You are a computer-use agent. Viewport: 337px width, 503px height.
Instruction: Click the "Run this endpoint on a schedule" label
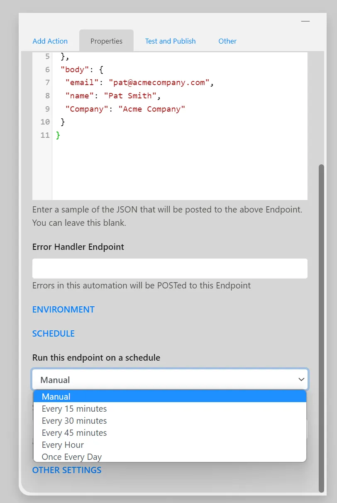(x=96, y=358)
